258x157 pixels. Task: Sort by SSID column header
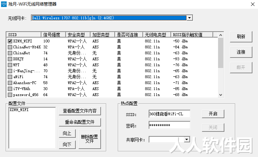24,35
